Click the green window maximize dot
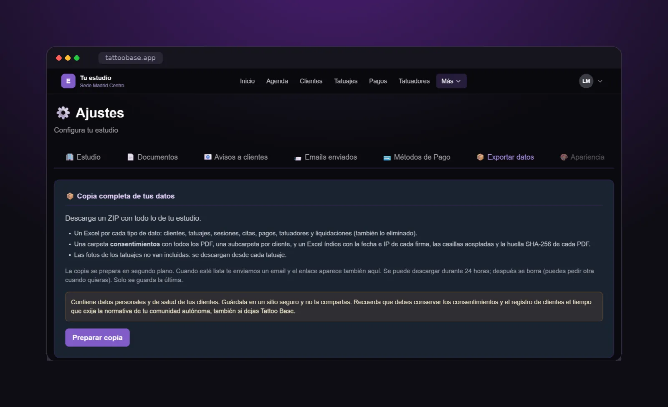Image resolution: width=668 pixels, height=407 pixels. [77, 58]
